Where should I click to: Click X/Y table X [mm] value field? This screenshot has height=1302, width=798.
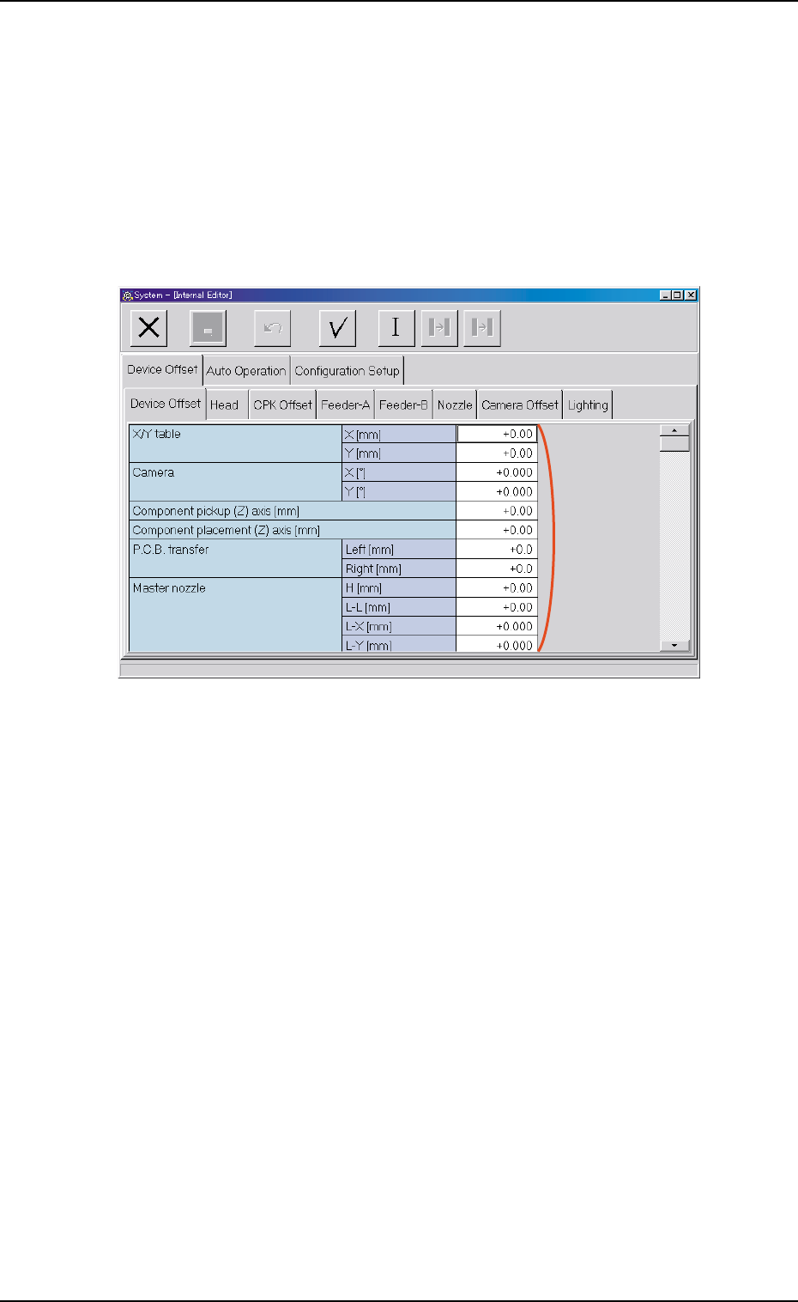[497, 435]
